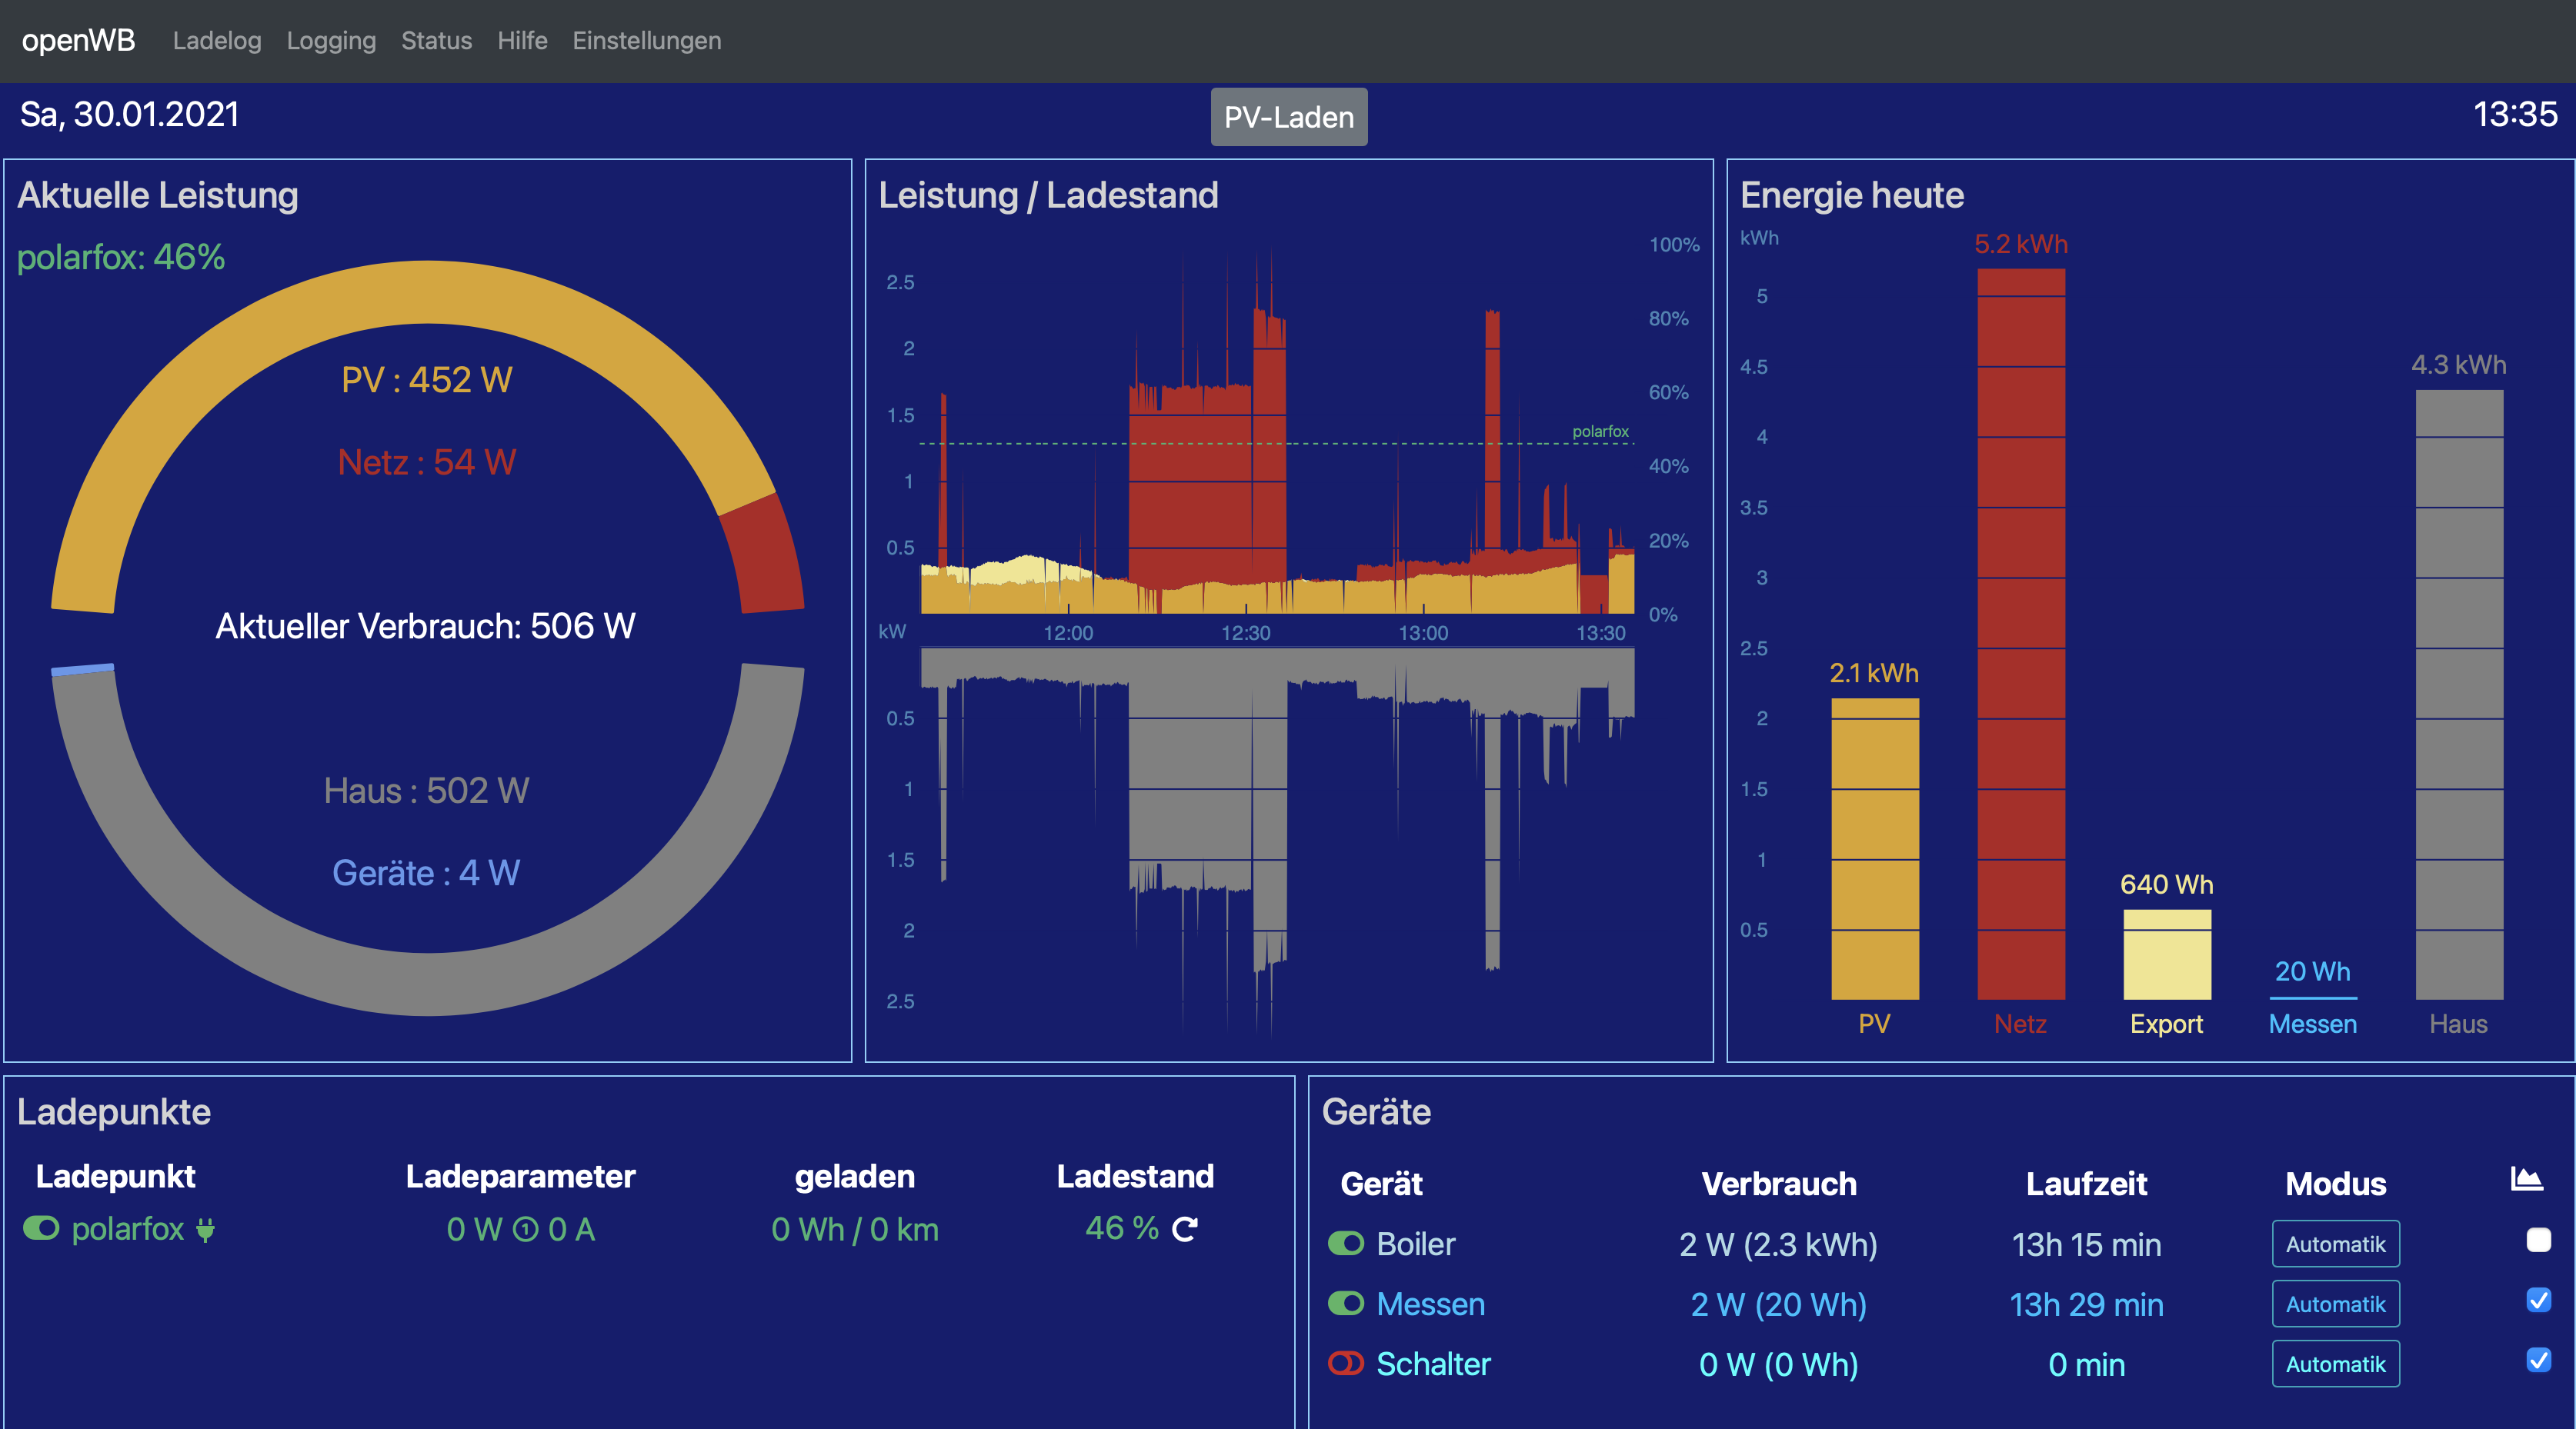Open the Logging menu
The height and width of the screenshot is (1429, 2576).
[x=331, y=41]
